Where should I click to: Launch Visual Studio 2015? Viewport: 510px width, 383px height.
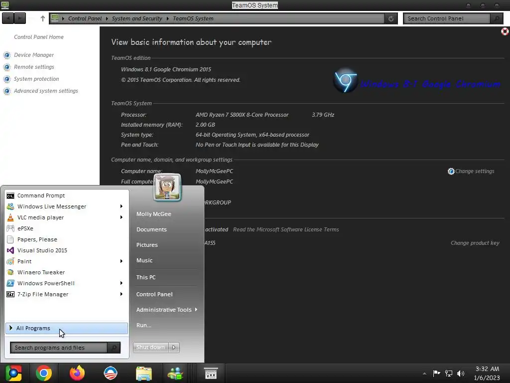coord(42,250)
